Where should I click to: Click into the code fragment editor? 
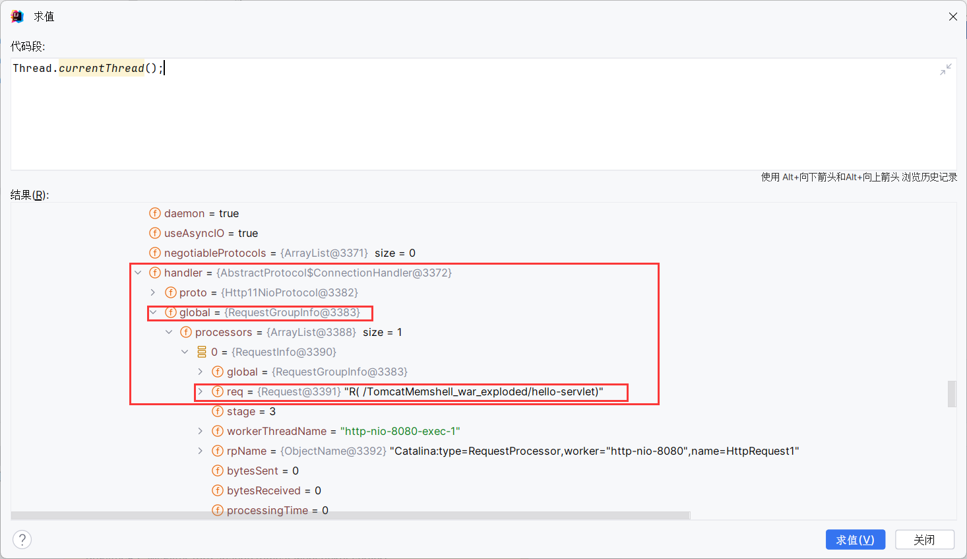pyautogui.click(x=483, y=114)
